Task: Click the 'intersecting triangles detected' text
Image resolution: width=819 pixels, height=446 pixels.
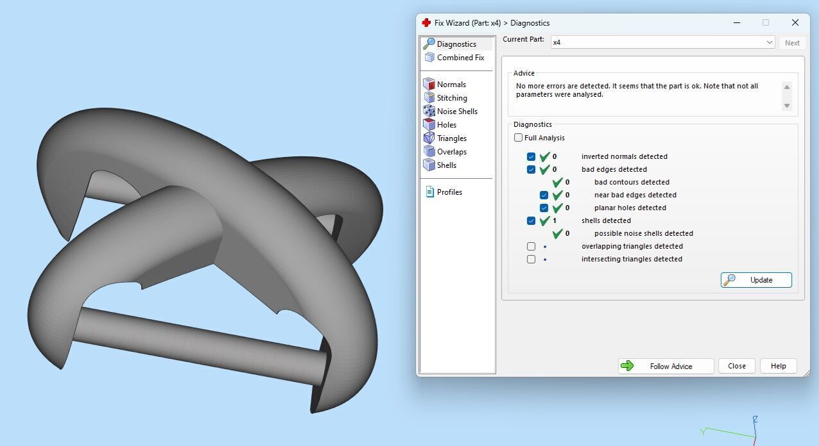Action: point(632,259)
